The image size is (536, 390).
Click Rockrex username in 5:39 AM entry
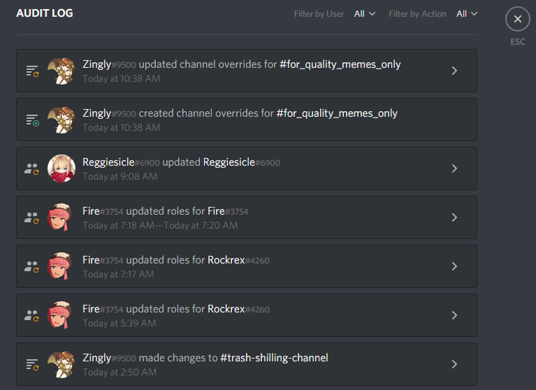[226, 309]
